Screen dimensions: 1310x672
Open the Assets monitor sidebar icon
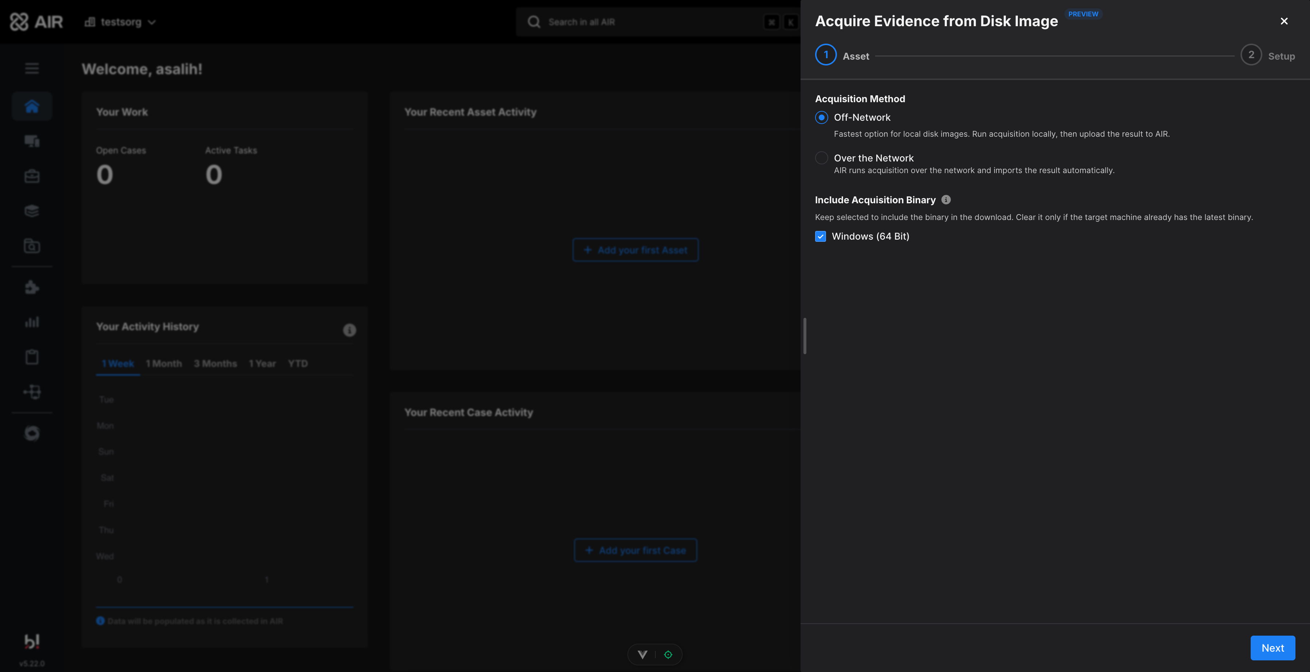point(32,141)
